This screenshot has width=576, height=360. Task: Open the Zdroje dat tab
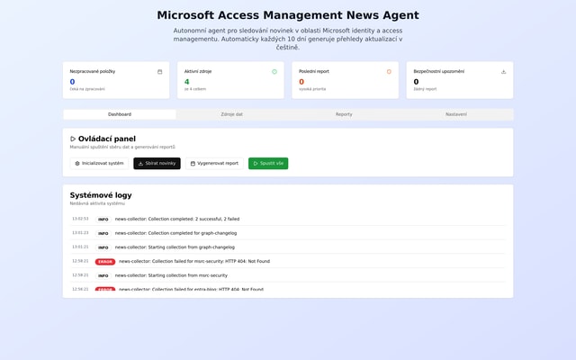tap(232, 114)
